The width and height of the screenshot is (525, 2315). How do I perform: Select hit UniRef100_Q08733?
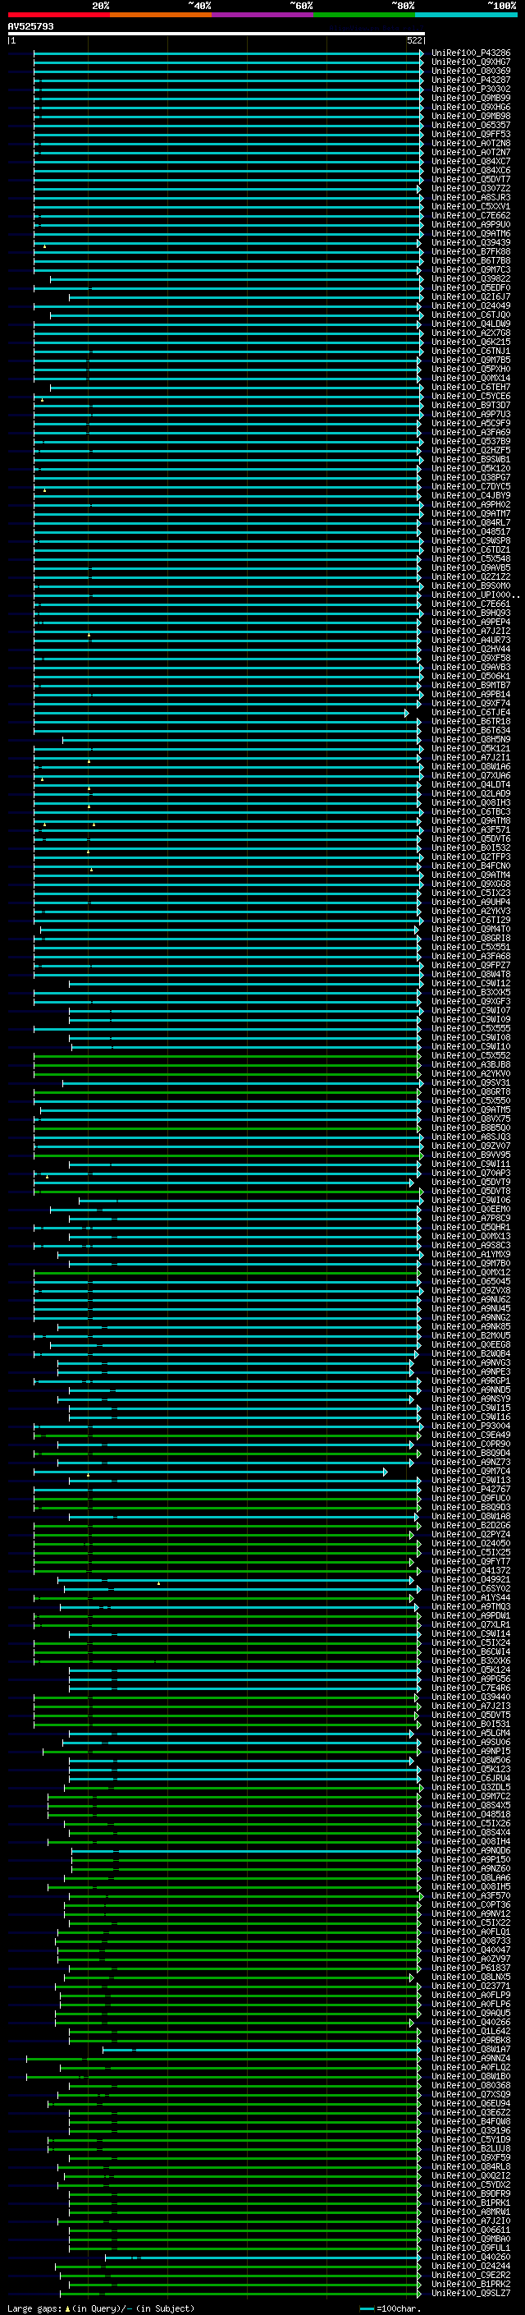[x=470, y=1941]
